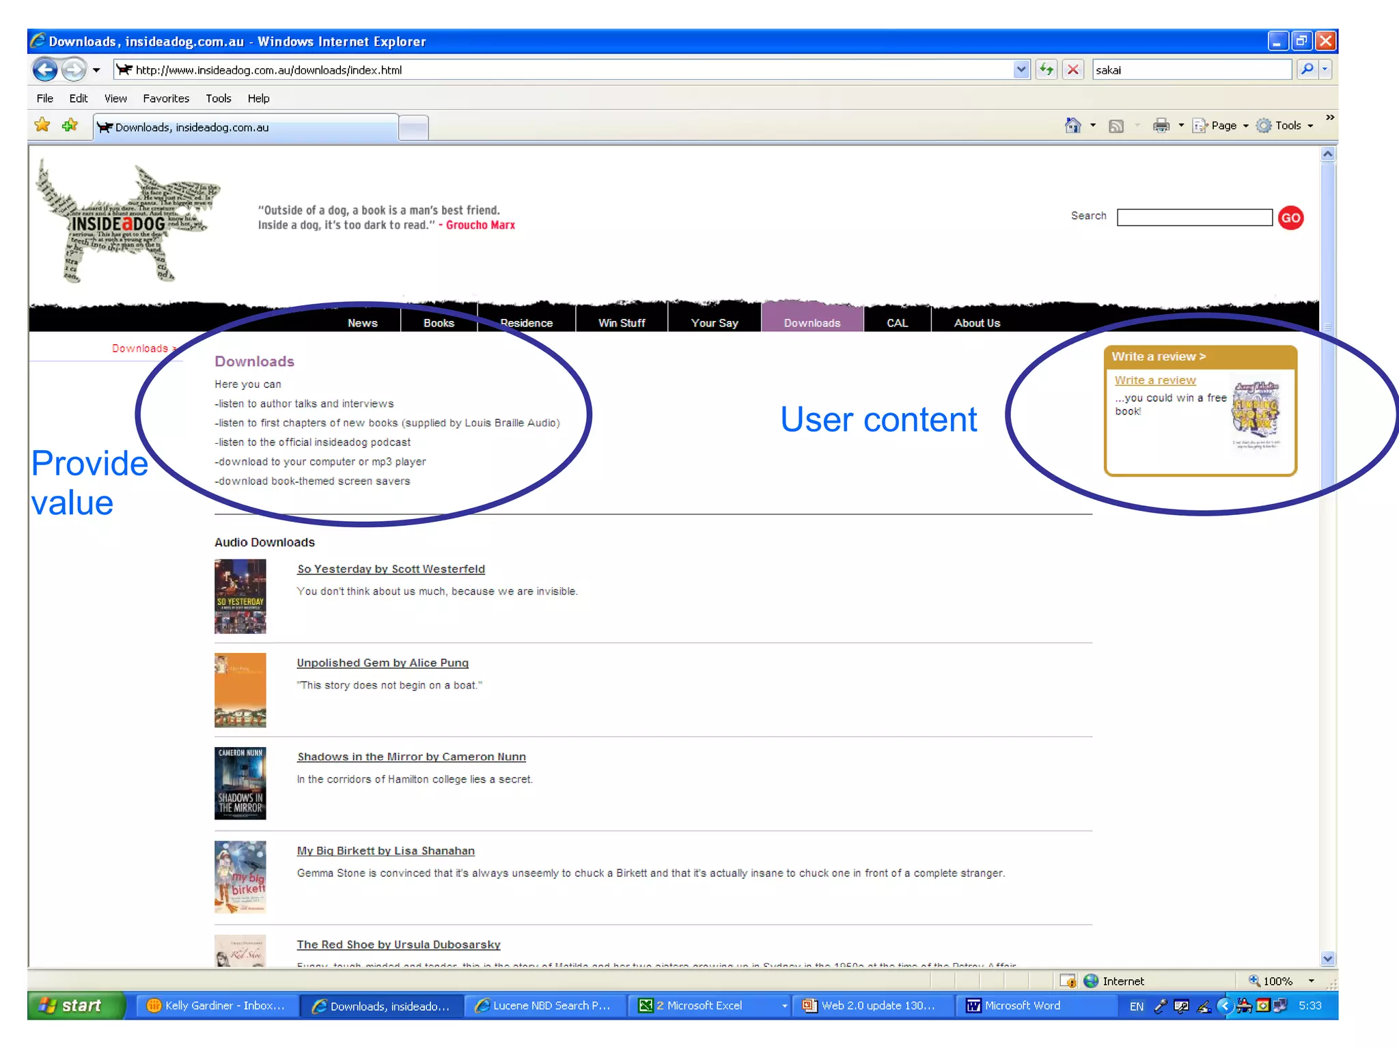This screenshot has height=1049, width=1399.
Task: Open the Tools command bar dropdown
Action: 1287,126
